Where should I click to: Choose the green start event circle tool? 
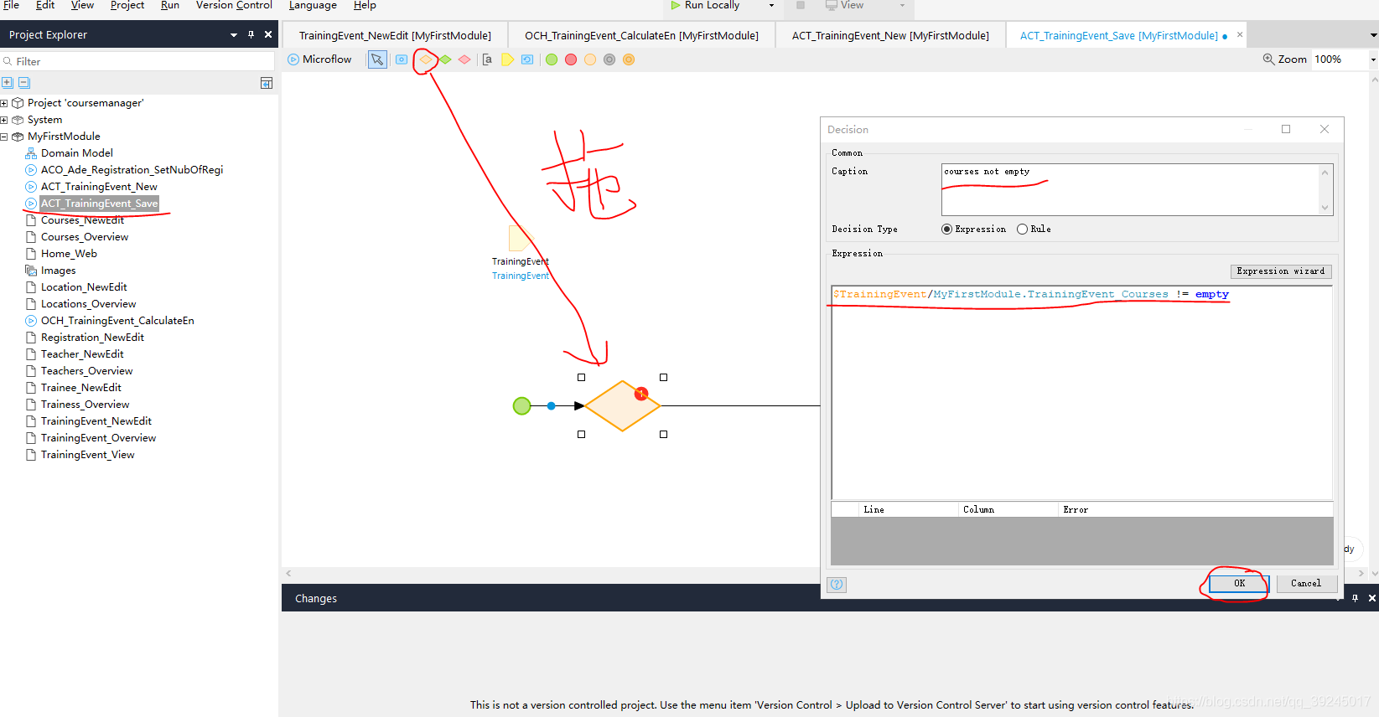coord(552,59)
